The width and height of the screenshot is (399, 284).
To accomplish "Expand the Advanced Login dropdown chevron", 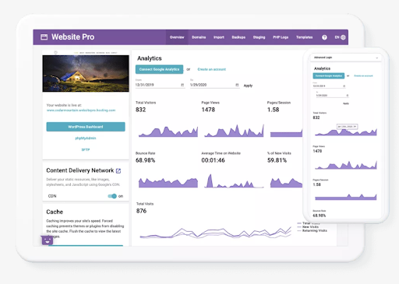I will 376,58.
